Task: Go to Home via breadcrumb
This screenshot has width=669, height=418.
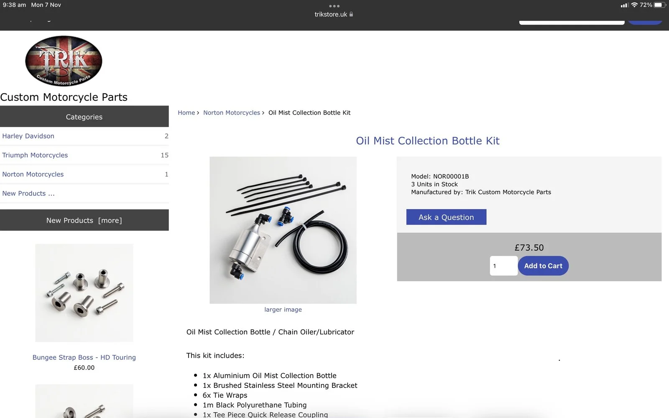Action: pyautogui.click(x=186, y=113)
